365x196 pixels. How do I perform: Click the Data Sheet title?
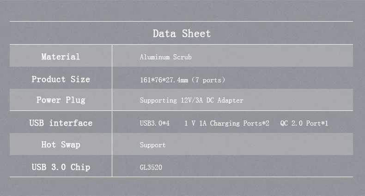pyautogui.click(x=182, y=34)
